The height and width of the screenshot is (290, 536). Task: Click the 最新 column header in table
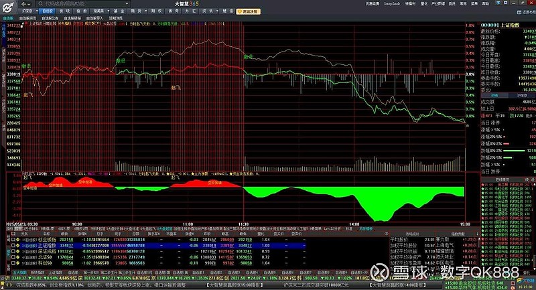coord(64,234)
